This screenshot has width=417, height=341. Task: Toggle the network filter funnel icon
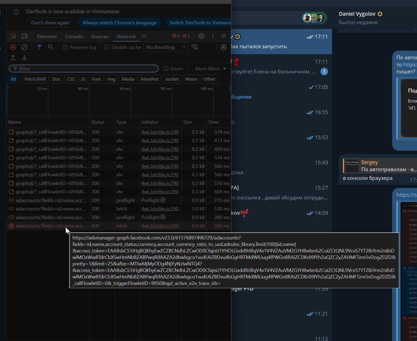(39, 47)
